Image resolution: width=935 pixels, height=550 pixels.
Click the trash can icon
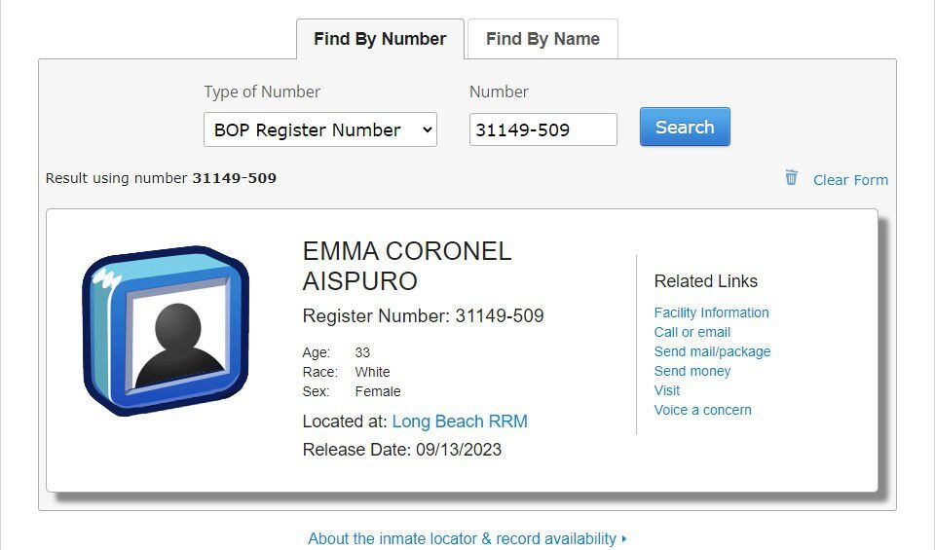[x=792, y=178]
